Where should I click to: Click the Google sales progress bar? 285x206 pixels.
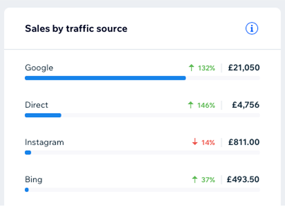coord(142,78)
